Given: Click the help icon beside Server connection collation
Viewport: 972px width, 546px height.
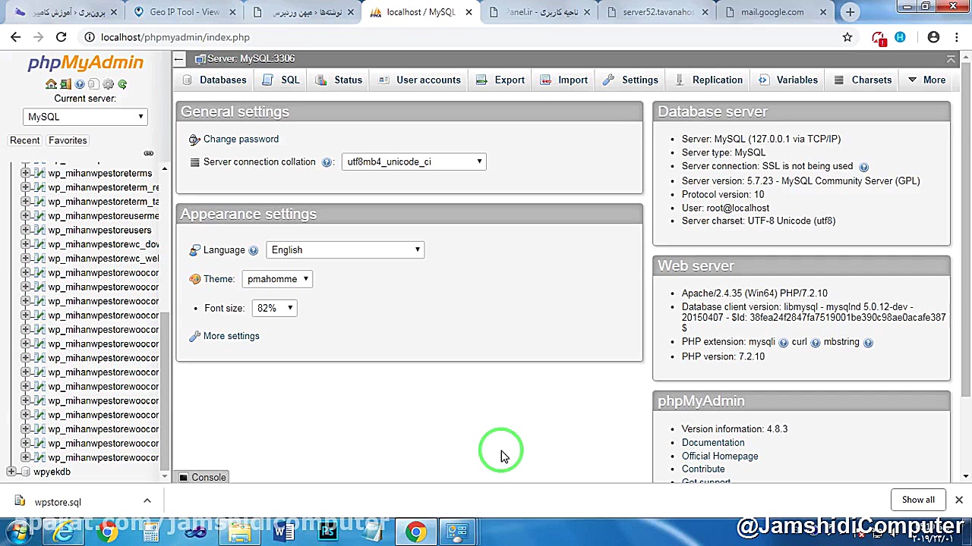Looking at the screenshot, I should (x=327, y=162).
